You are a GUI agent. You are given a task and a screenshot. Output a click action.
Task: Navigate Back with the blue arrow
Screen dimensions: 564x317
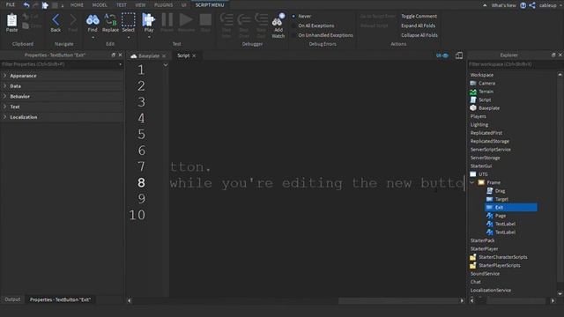coord(56,20)
